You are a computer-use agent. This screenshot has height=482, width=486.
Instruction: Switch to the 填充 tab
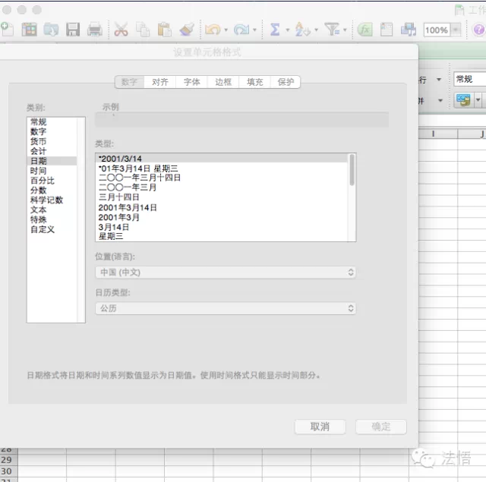[255, 82]
